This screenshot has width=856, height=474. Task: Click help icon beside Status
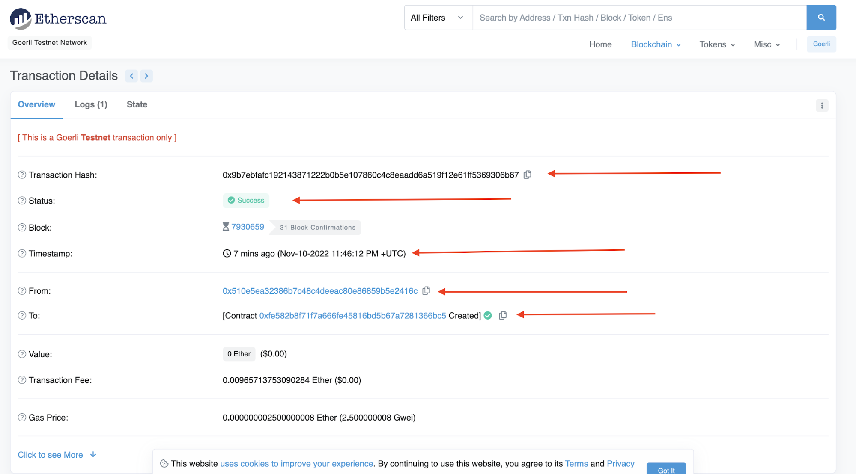tap(22, 201)
